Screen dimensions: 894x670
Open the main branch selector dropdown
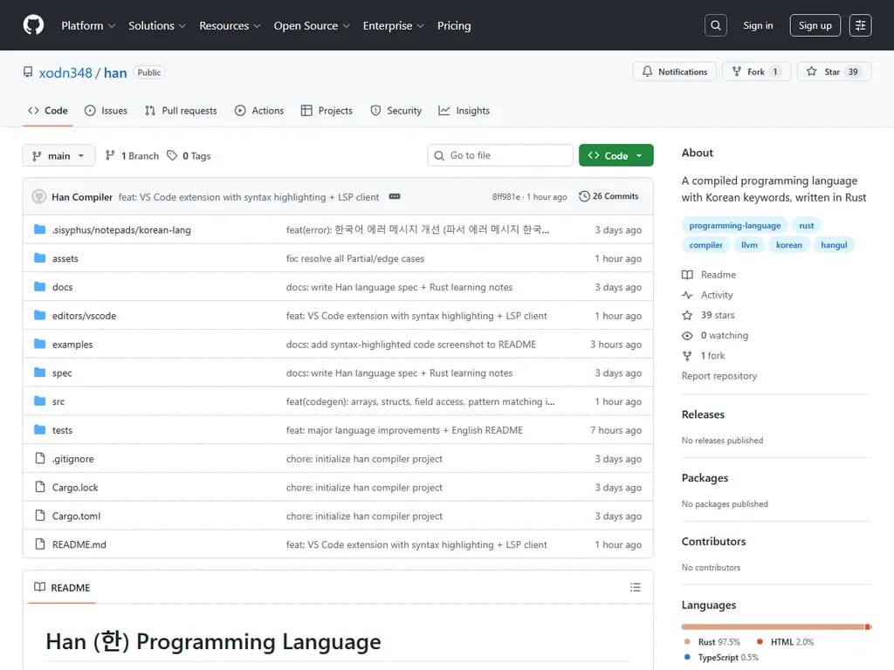pos(58,155)
